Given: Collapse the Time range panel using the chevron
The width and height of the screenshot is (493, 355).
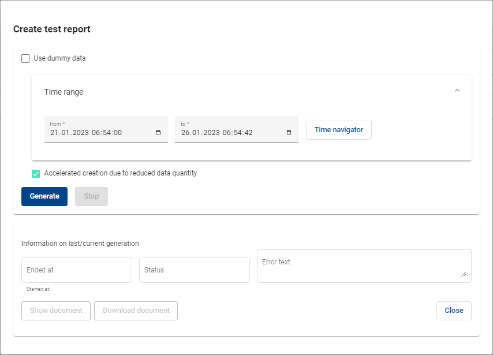Looking at the screenshot, I should point(457,91).
